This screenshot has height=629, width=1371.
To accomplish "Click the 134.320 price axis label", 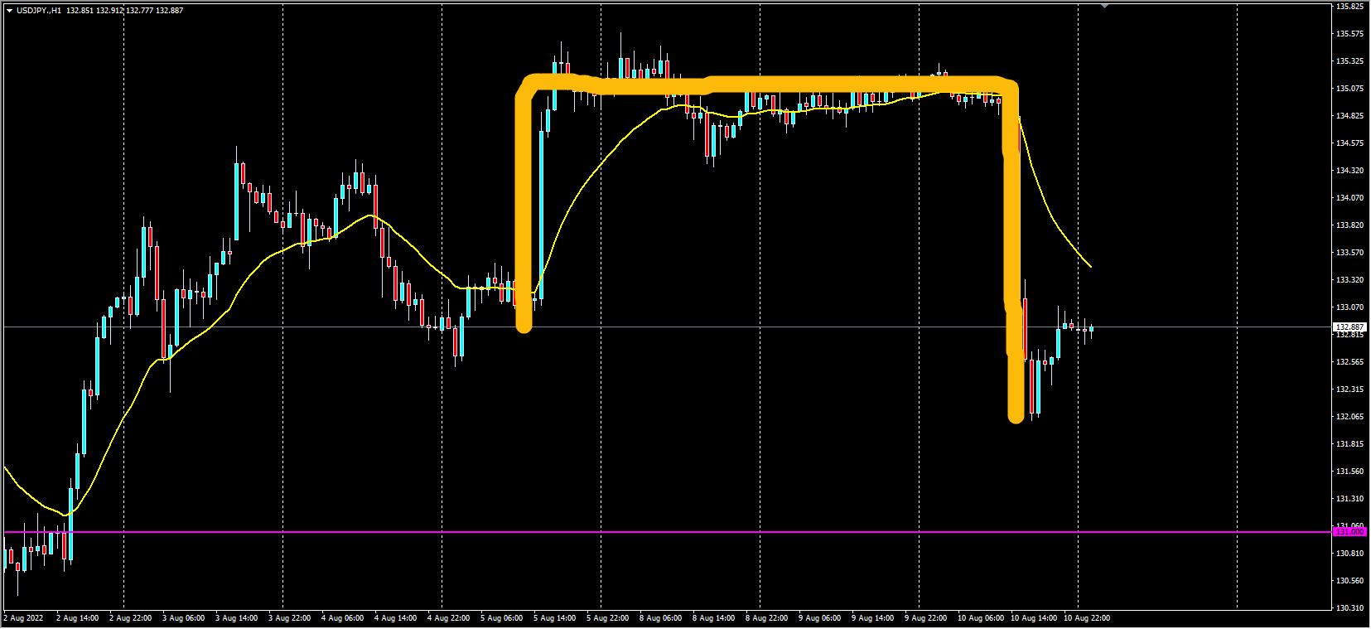I will tap(1350, 171).
